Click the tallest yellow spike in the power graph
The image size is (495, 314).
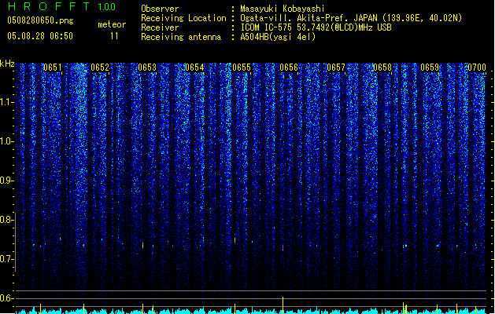pyautogui.click(x=283, y=305)
